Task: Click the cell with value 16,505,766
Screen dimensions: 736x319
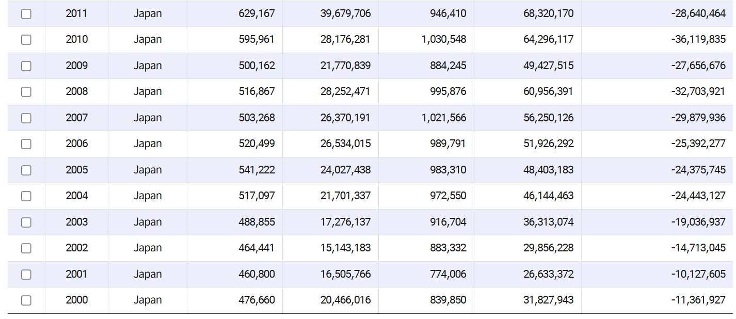Action: pos(345,274)
